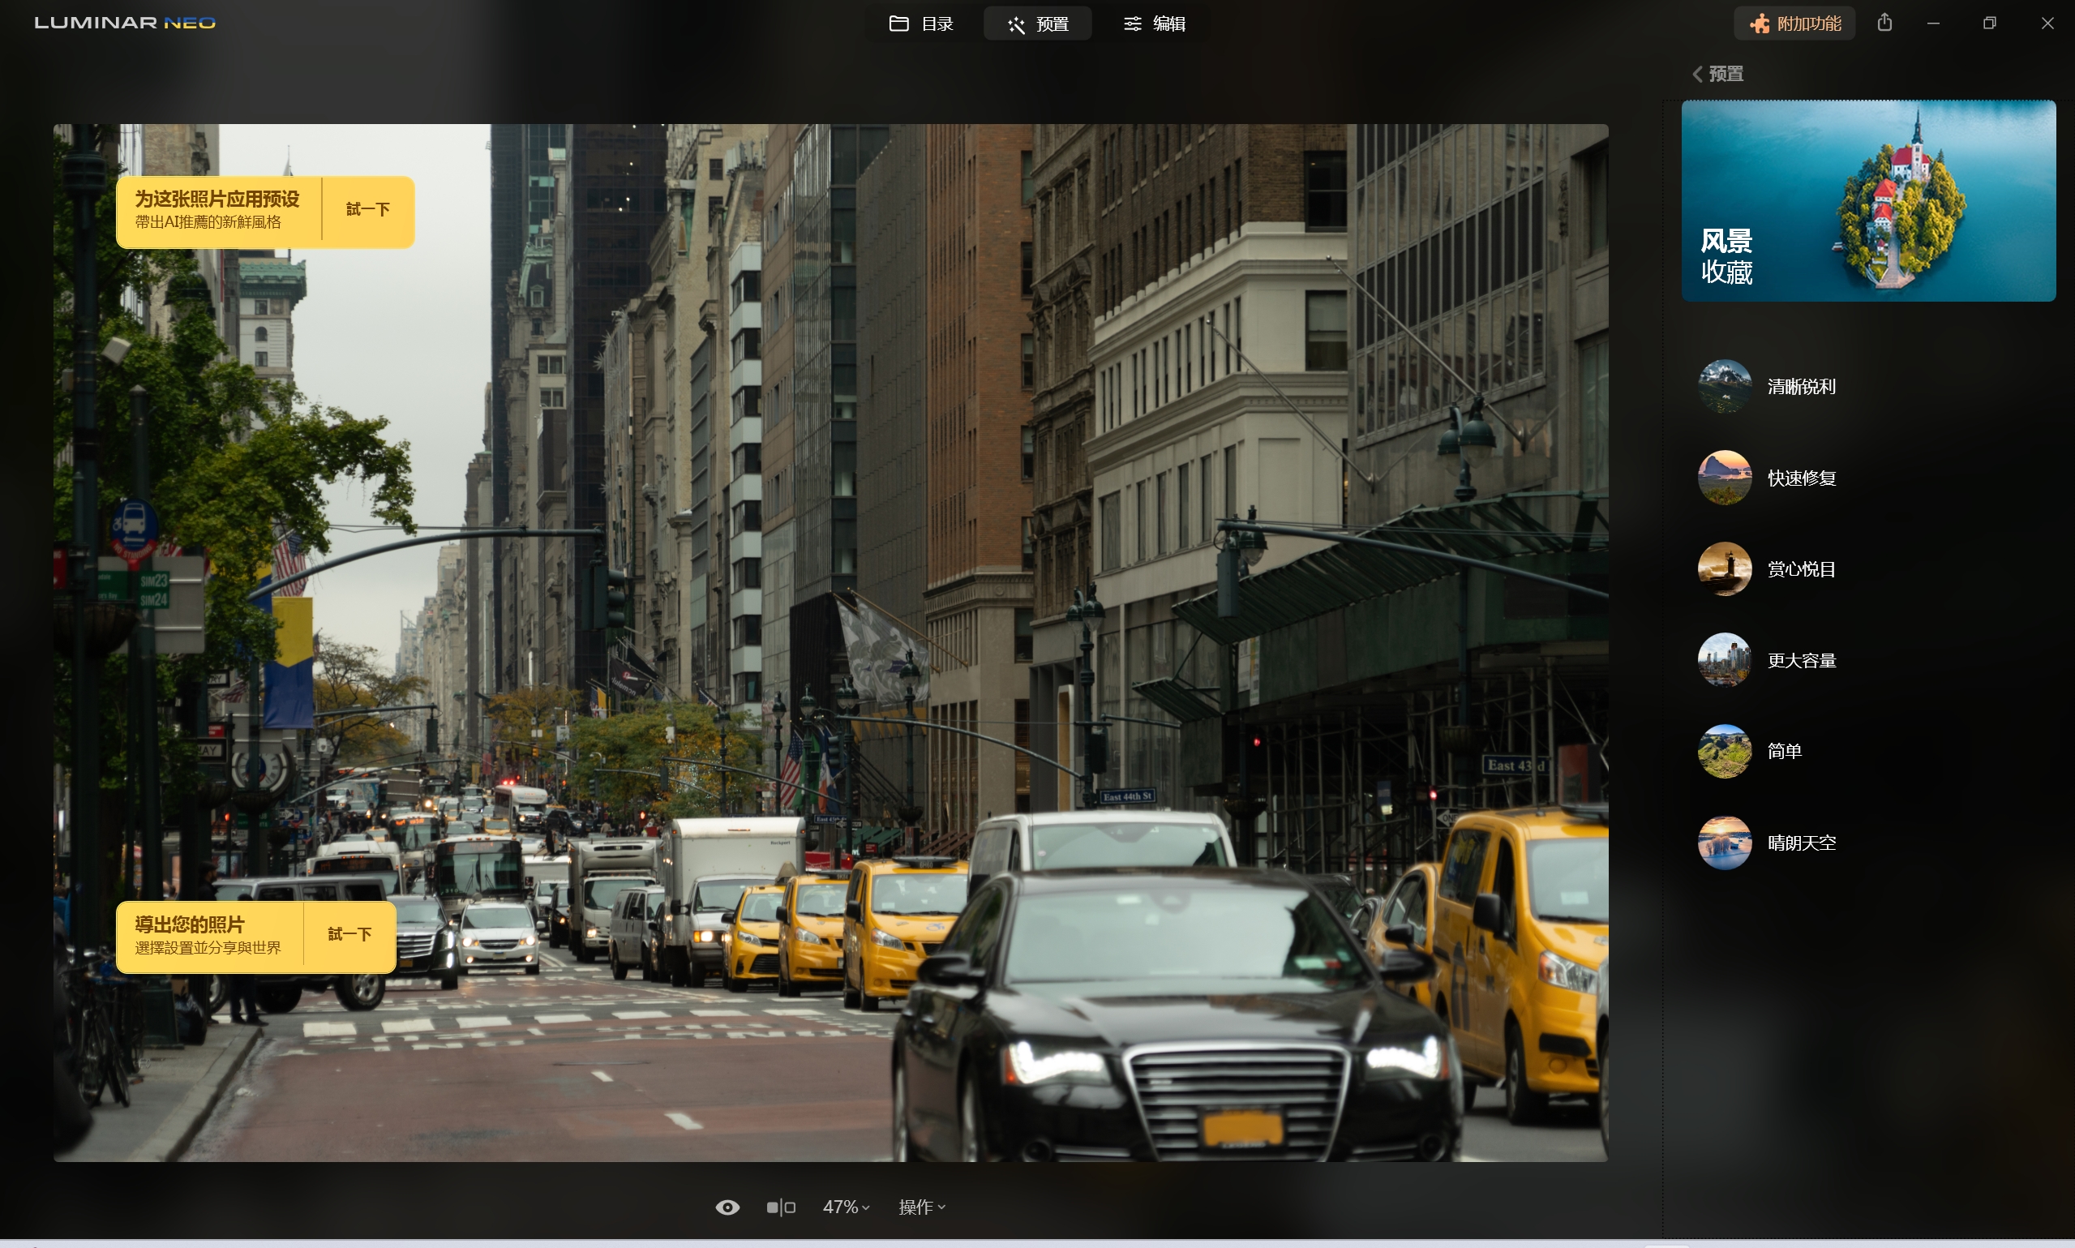The height and width of the screenshot is (1248, 2075).
Task: Apply the 晴朗天空 preset icon
Action: [x=1725, y=843]
